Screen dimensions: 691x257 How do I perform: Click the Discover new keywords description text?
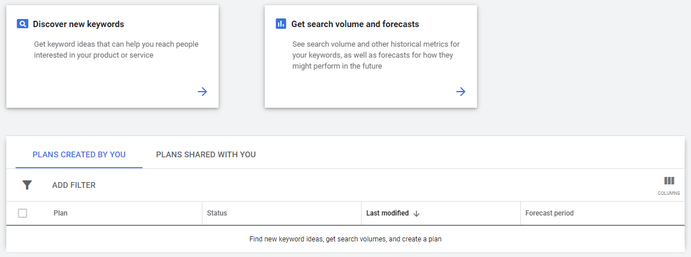click(x=116, y=50)
